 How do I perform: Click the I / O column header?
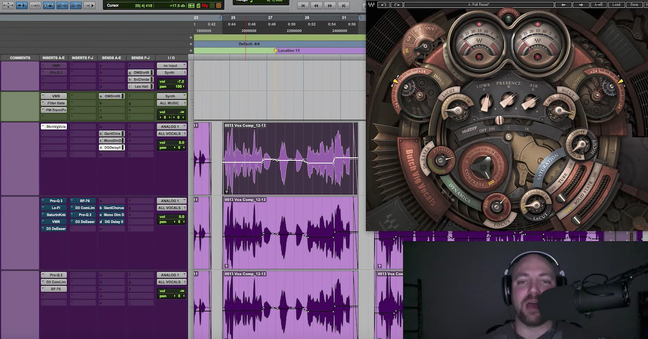pyautogui.click(x=172, y=58)
